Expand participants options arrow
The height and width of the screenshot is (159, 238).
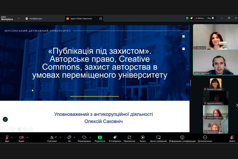click(x=60, y=137)
